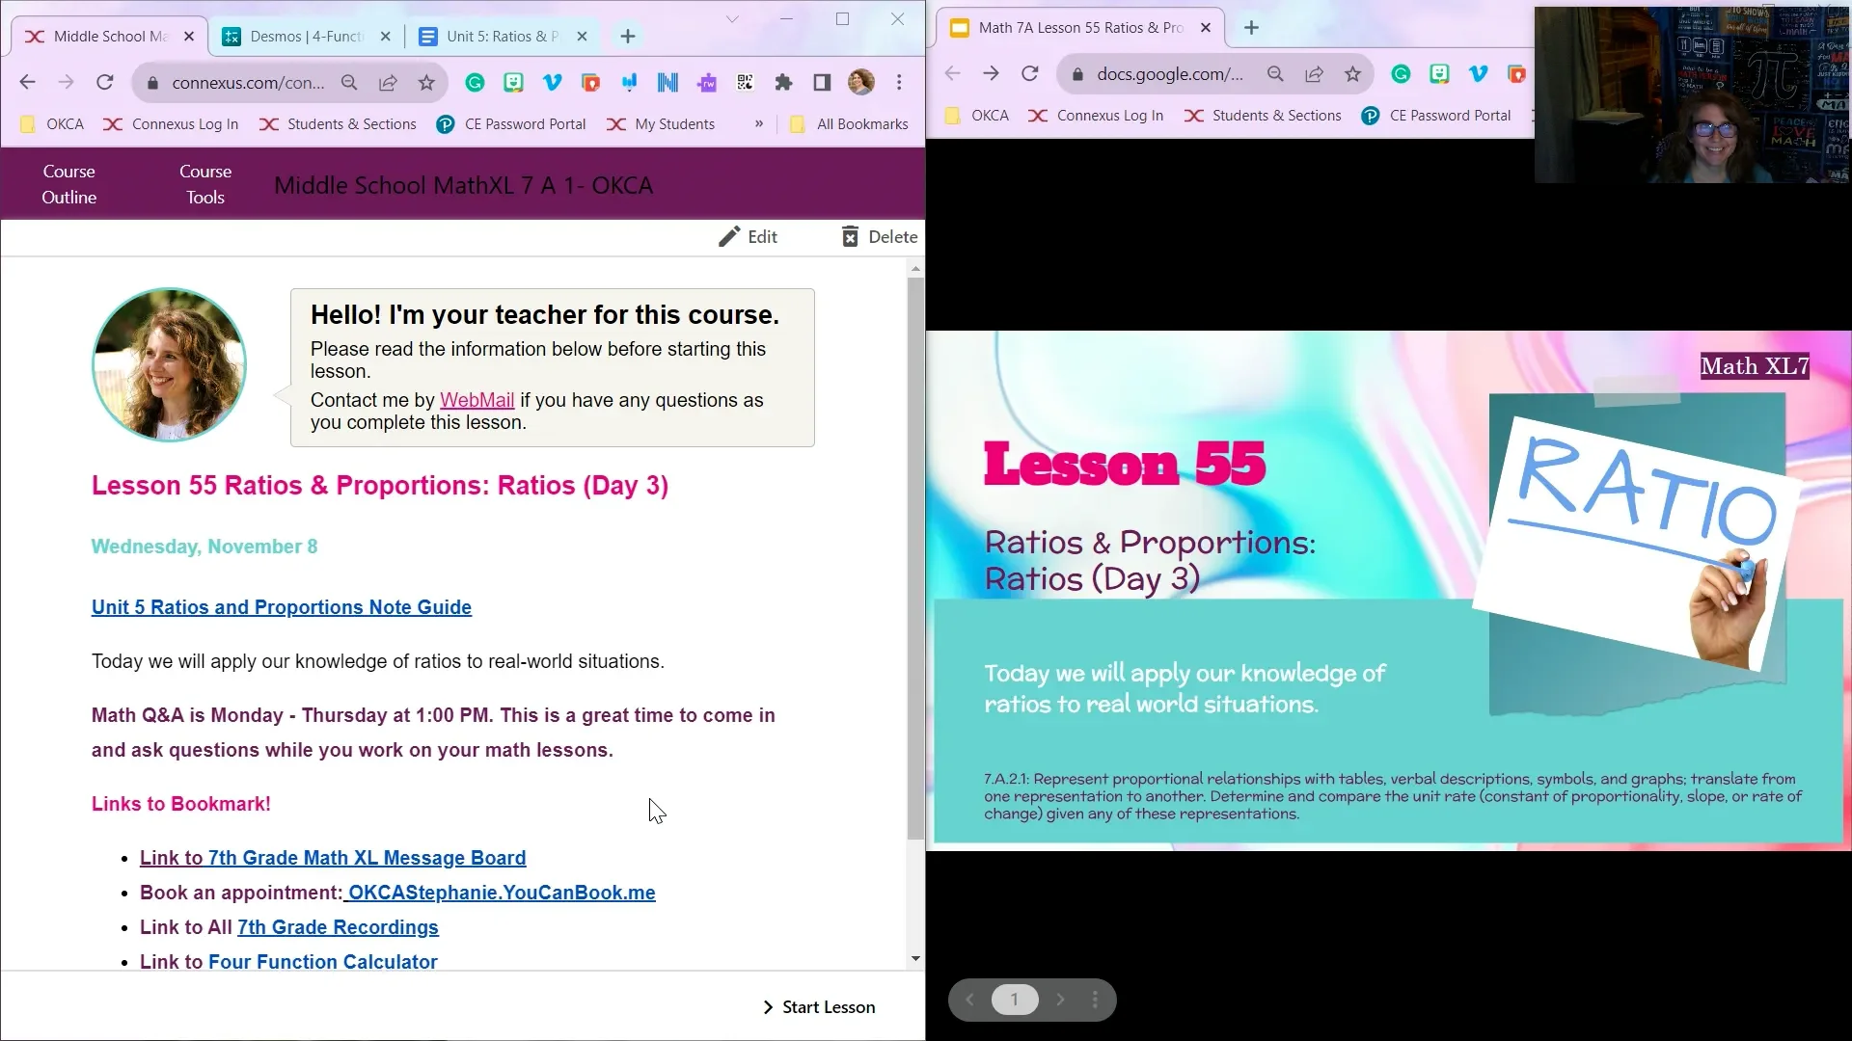
Task: Expand the hidden bookmarks chevron
Action: (x=759, y=124)
